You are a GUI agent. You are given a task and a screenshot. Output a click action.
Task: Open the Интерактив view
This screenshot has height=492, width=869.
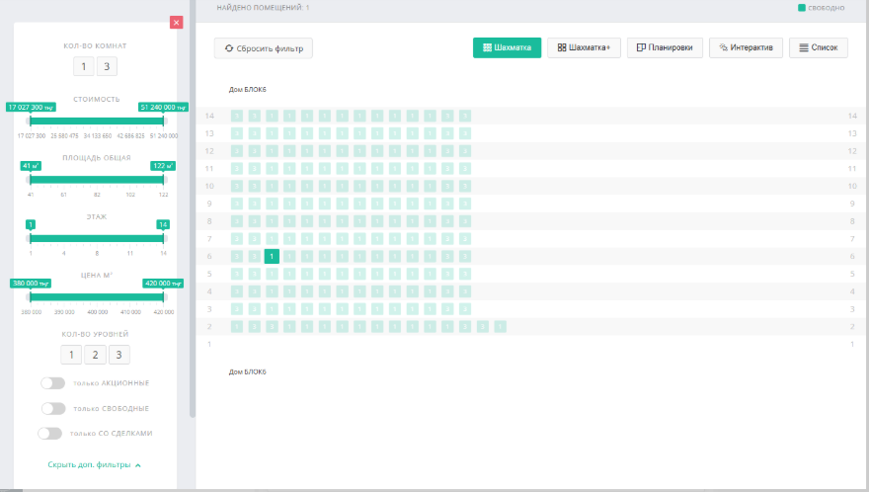pyautogui.click(x=746, y=47)
